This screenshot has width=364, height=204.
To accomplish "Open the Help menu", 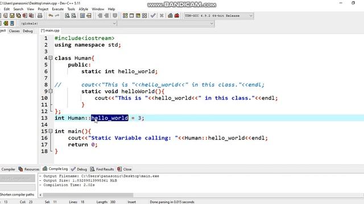I will coord(111,9).
